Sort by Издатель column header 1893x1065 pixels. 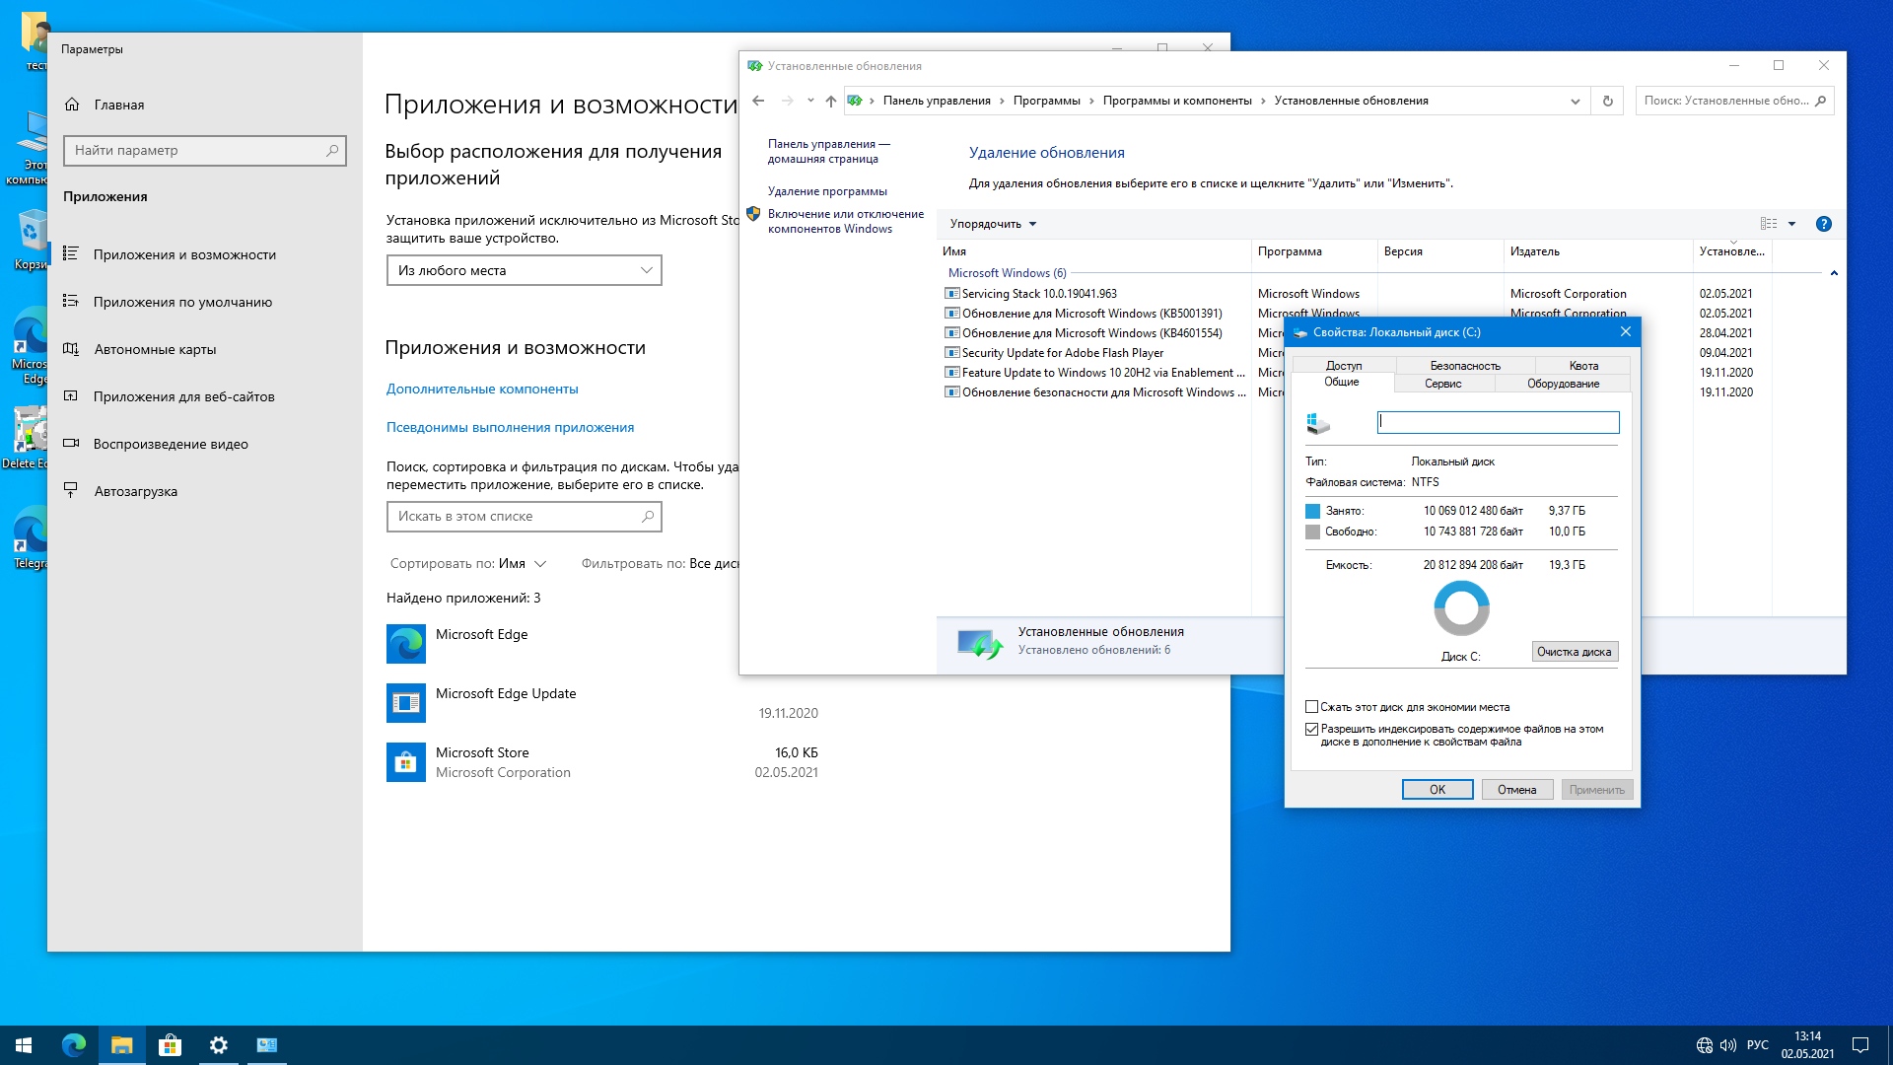click(1597, 251)
